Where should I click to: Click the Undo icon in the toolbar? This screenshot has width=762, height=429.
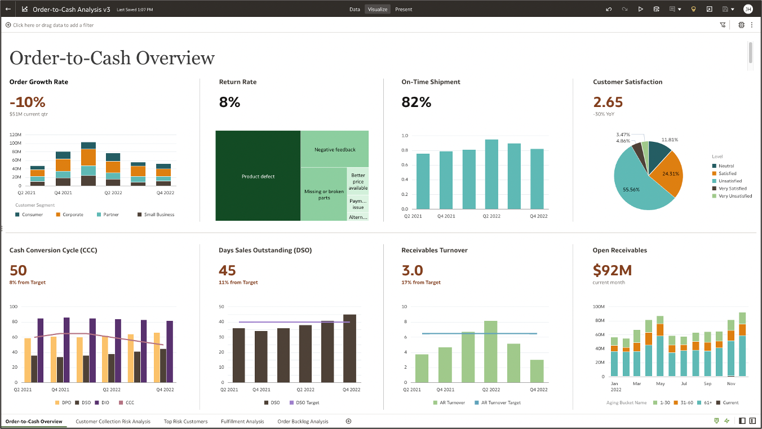click(x=609, y=9)
